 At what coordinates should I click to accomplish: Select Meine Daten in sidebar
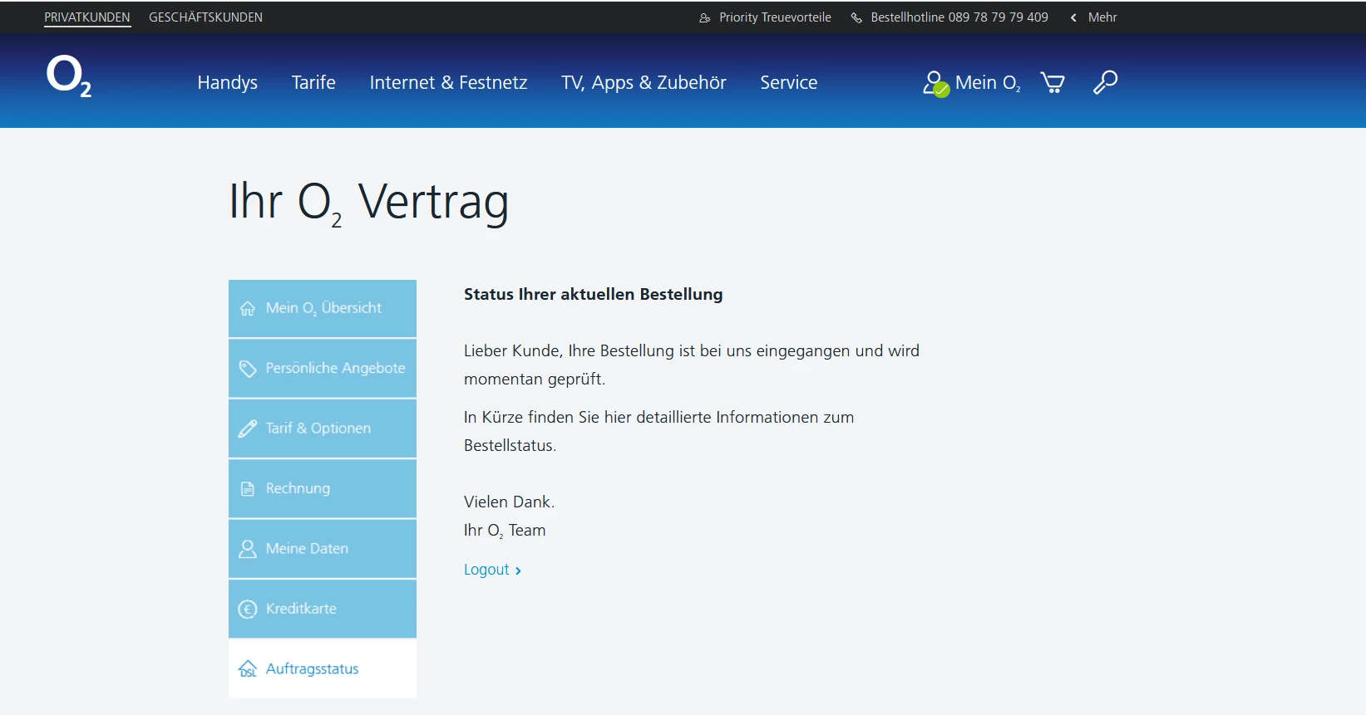point(323,549)
